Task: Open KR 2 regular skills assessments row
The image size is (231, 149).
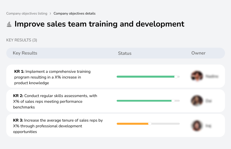Action: click(x=116, y=101)
